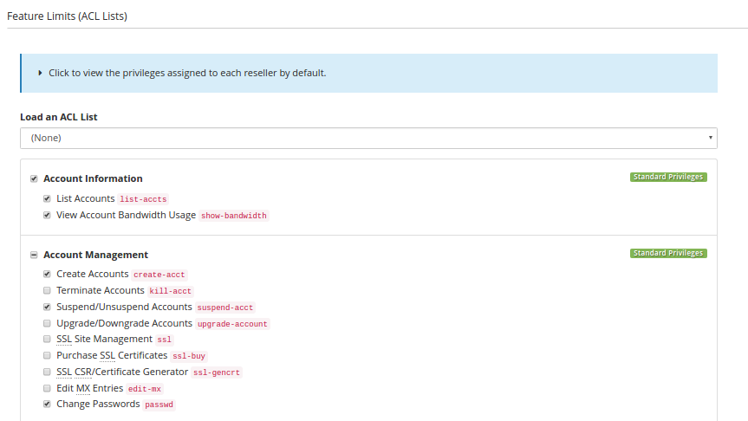Expand the default reseller privileges info triangle
Image resolution: width=748 pixels, height=421 pixels.
pos(41,74)
